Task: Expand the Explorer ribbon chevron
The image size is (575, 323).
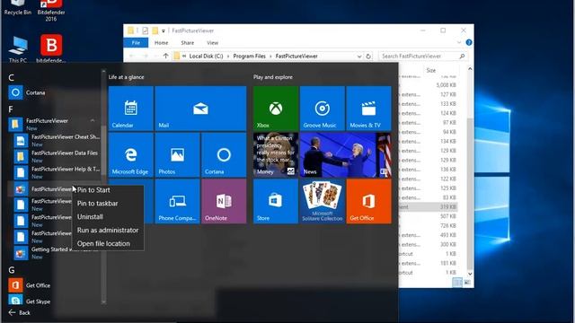Action: (x=459, y=42)
